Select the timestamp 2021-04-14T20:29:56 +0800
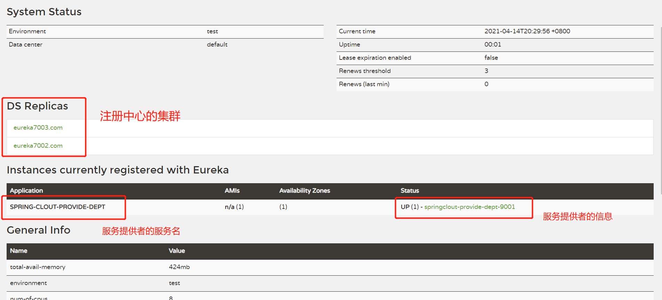This screenshot has height=300, width=662. click(x=527, y=31)
